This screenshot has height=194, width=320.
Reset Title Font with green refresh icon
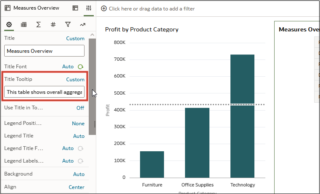pos(80,67)
